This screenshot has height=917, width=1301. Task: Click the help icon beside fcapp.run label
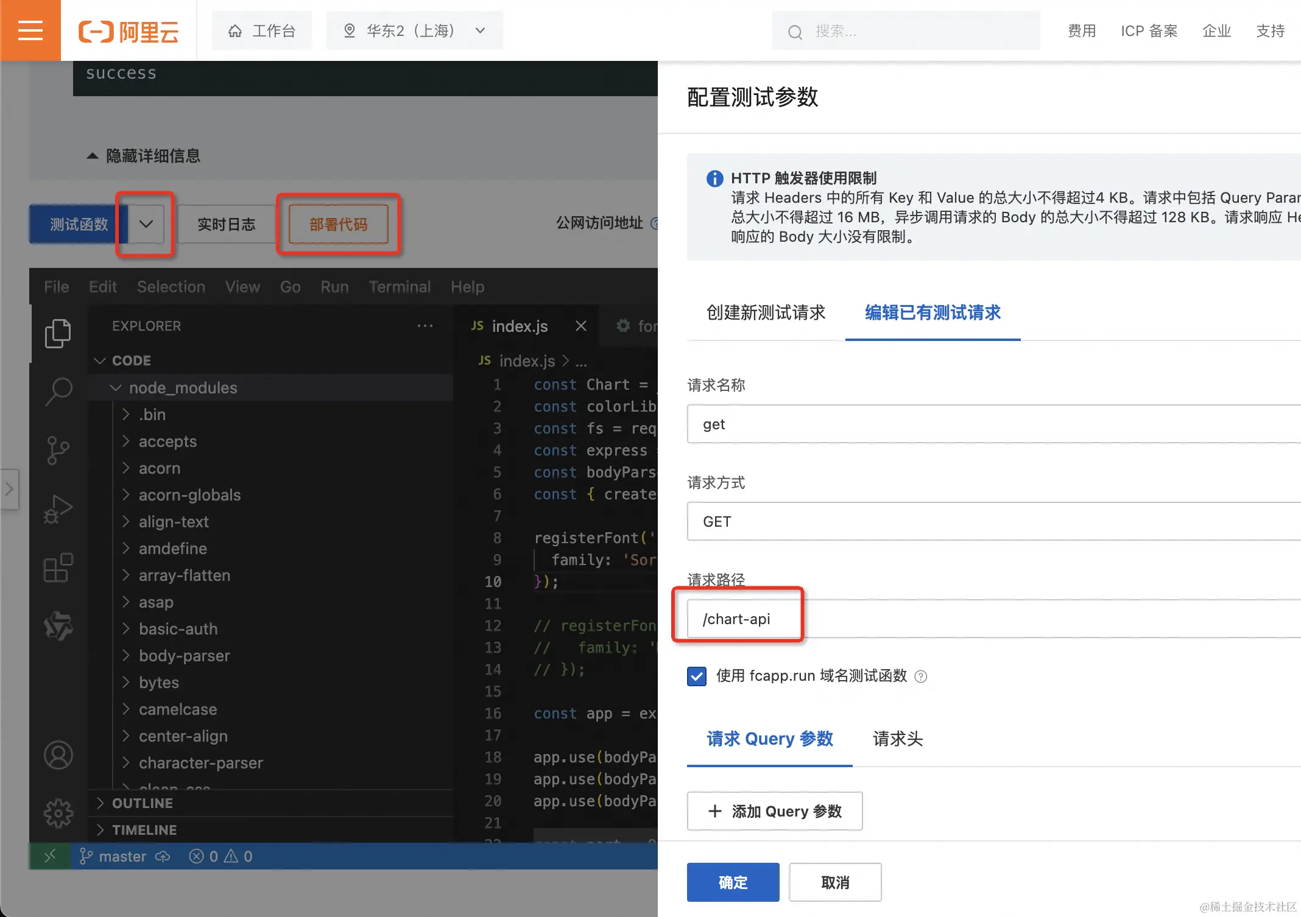pyautogui.click(x=921, y=676)
